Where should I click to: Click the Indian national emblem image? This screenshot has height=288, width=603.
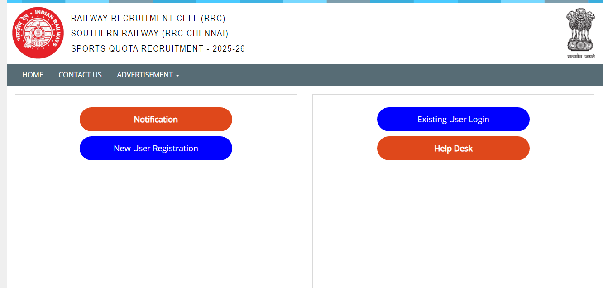point(581,34)
